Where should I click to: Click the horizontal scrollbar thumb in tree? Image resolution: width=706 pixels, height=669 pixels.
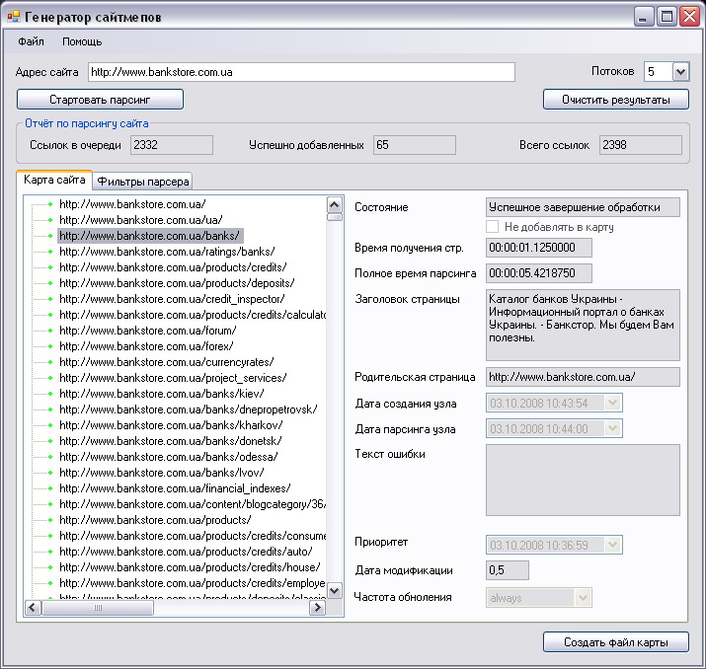pyautogui.click(x=98, y=608)
